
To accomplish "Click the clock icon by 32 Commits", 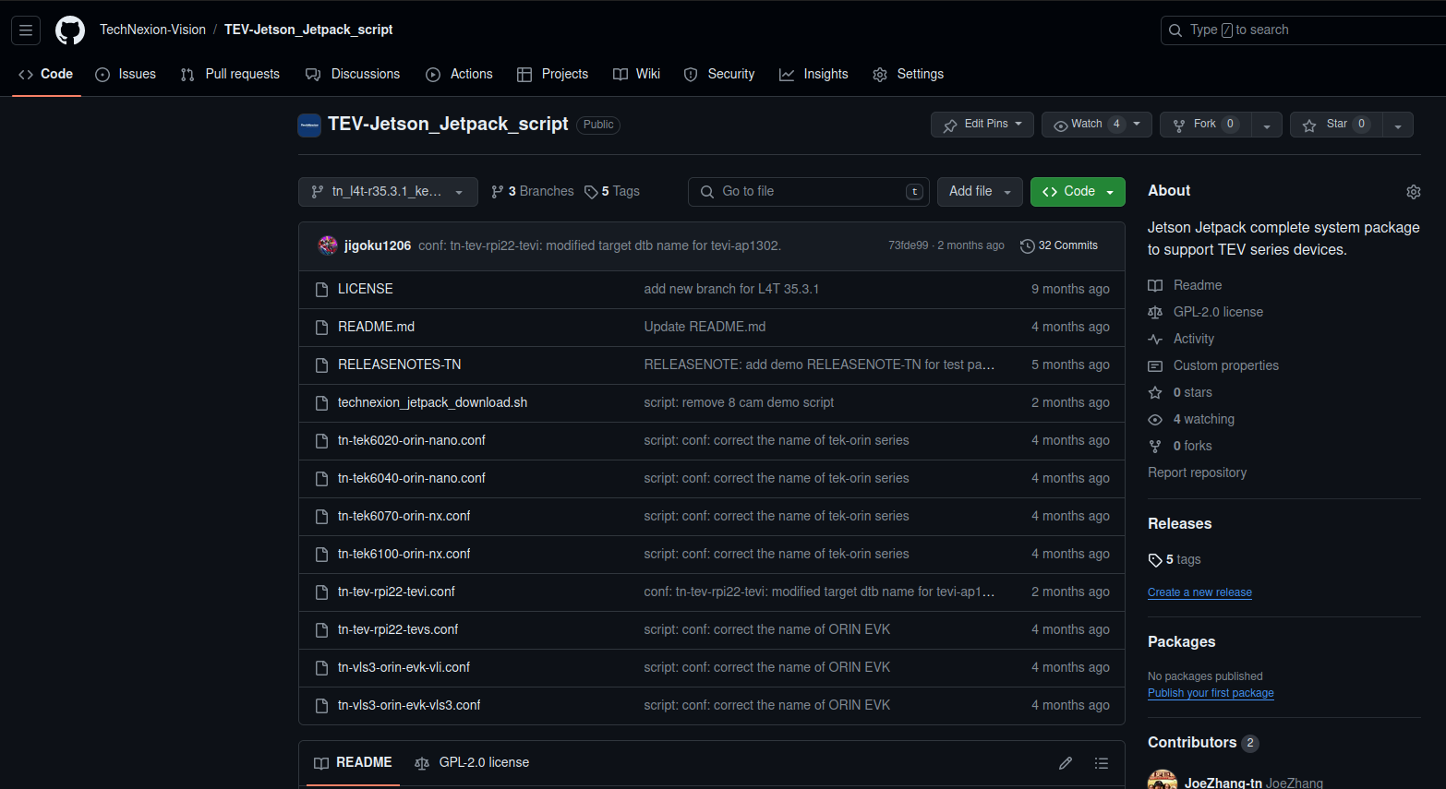I will click(x=1027, y=245).
